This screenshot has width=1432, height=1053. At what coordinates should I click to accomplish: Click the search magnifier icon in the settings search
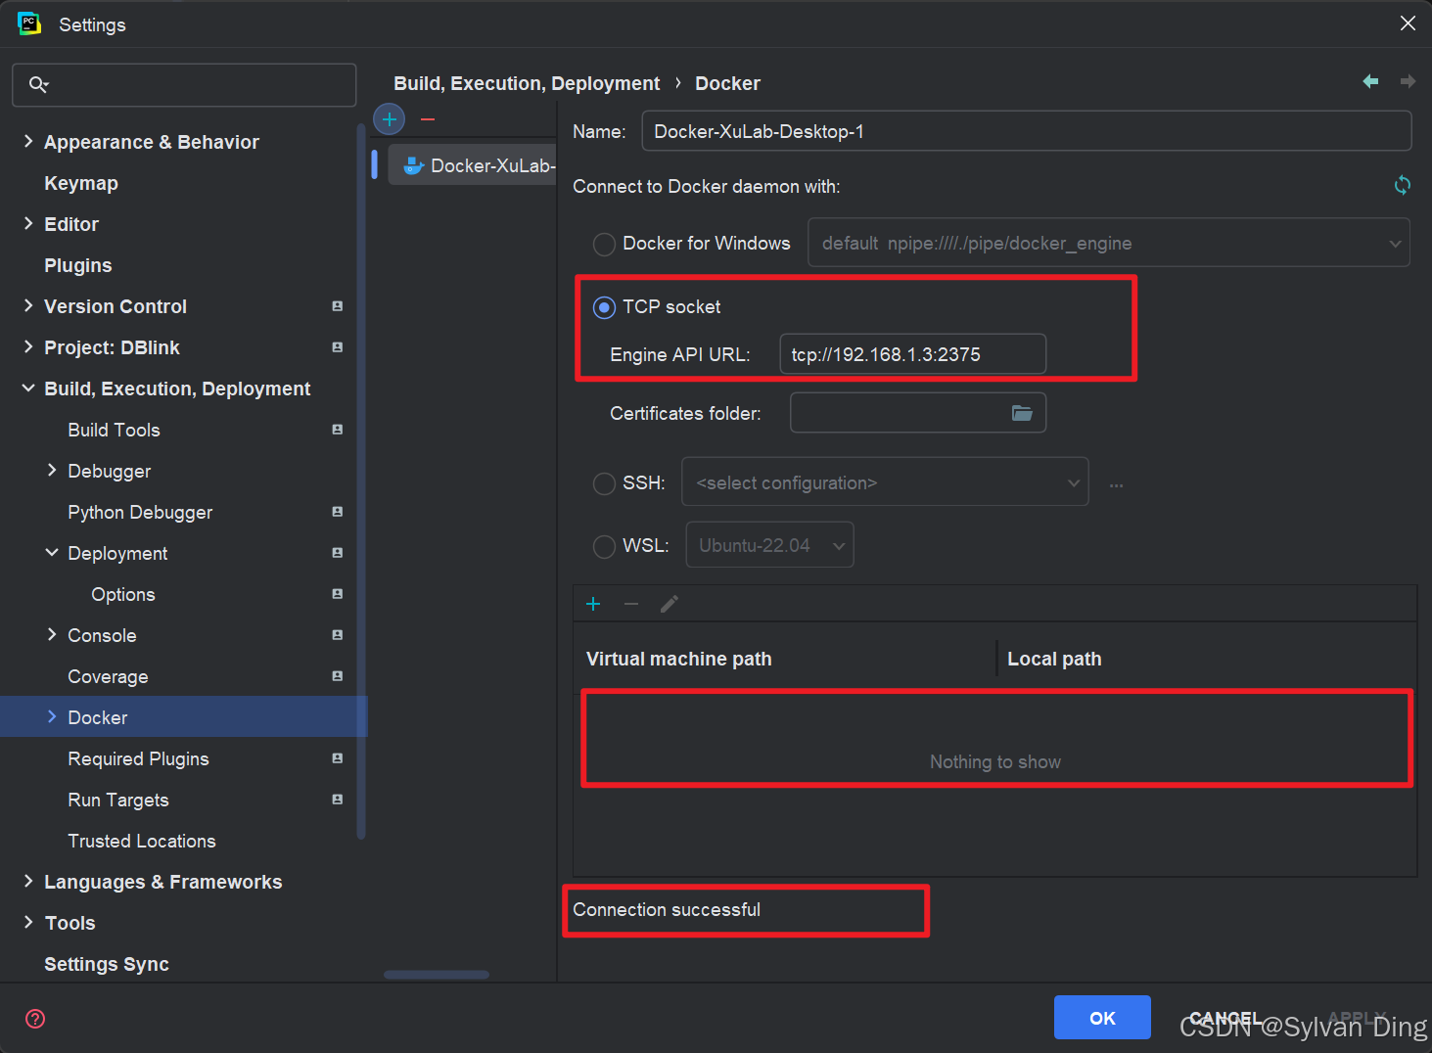(38, 84)
